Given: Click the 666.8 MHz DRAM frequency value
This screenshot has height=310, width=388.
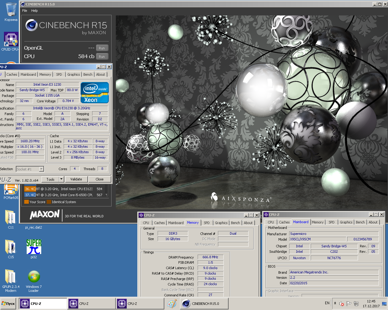Looking at the screenshot, I should (x=210, y=257).
